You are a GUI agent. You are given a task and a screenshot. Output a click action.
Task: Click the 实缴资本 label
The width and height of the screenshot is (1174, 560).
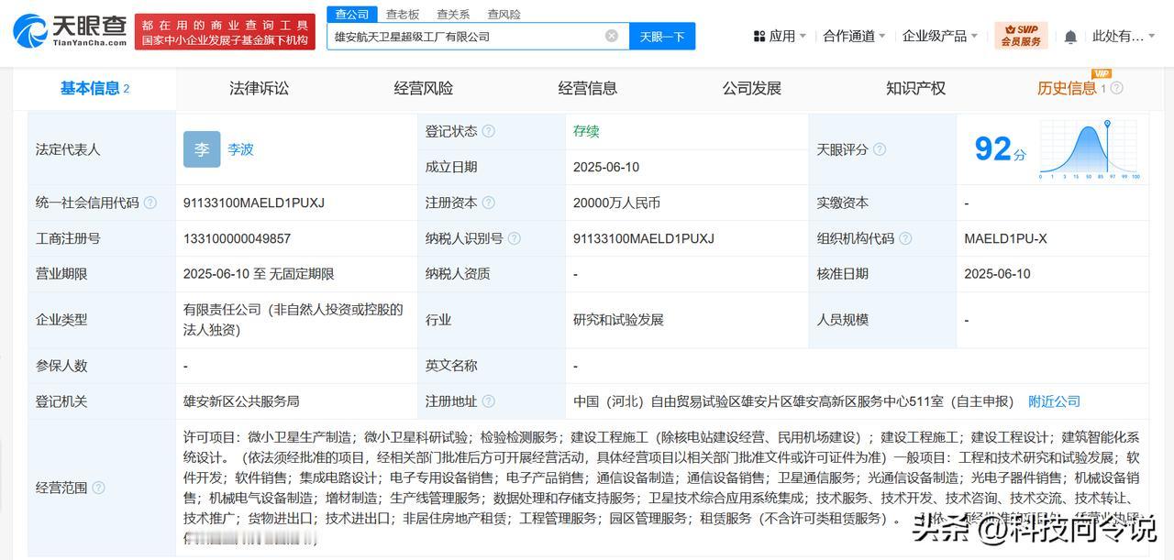842,203
